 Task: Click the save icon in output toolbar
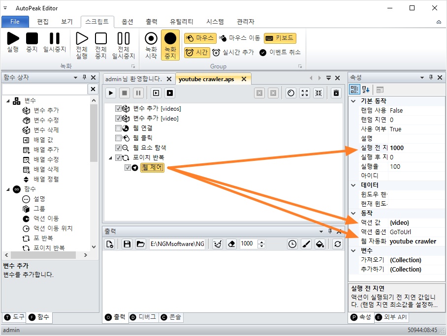(127, 244)
